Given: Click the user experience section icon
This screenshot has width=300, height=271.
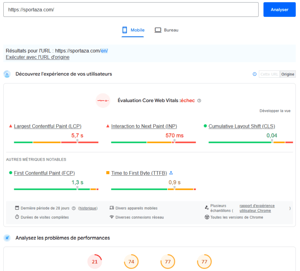Looking at the screenshot, I should click(7, 74).
